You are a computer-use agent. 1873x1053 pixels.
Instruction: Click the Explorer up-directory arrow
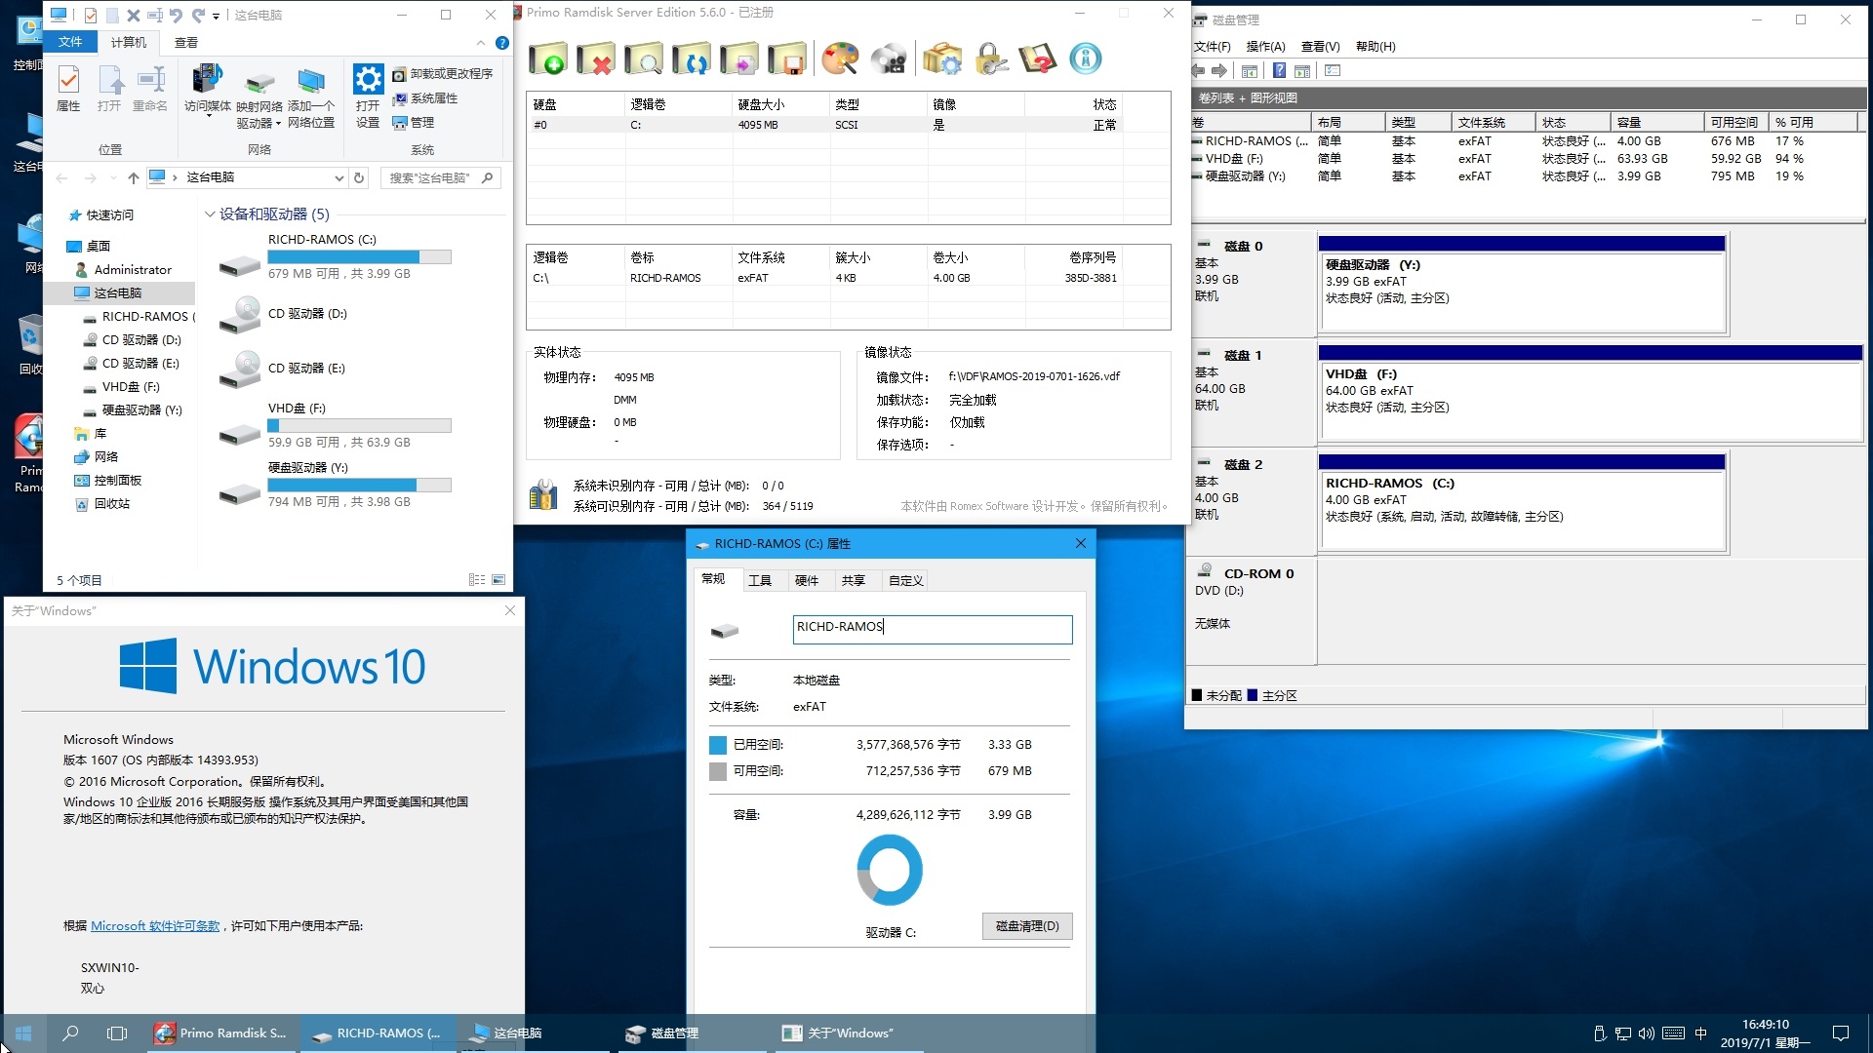coord(134,177)
